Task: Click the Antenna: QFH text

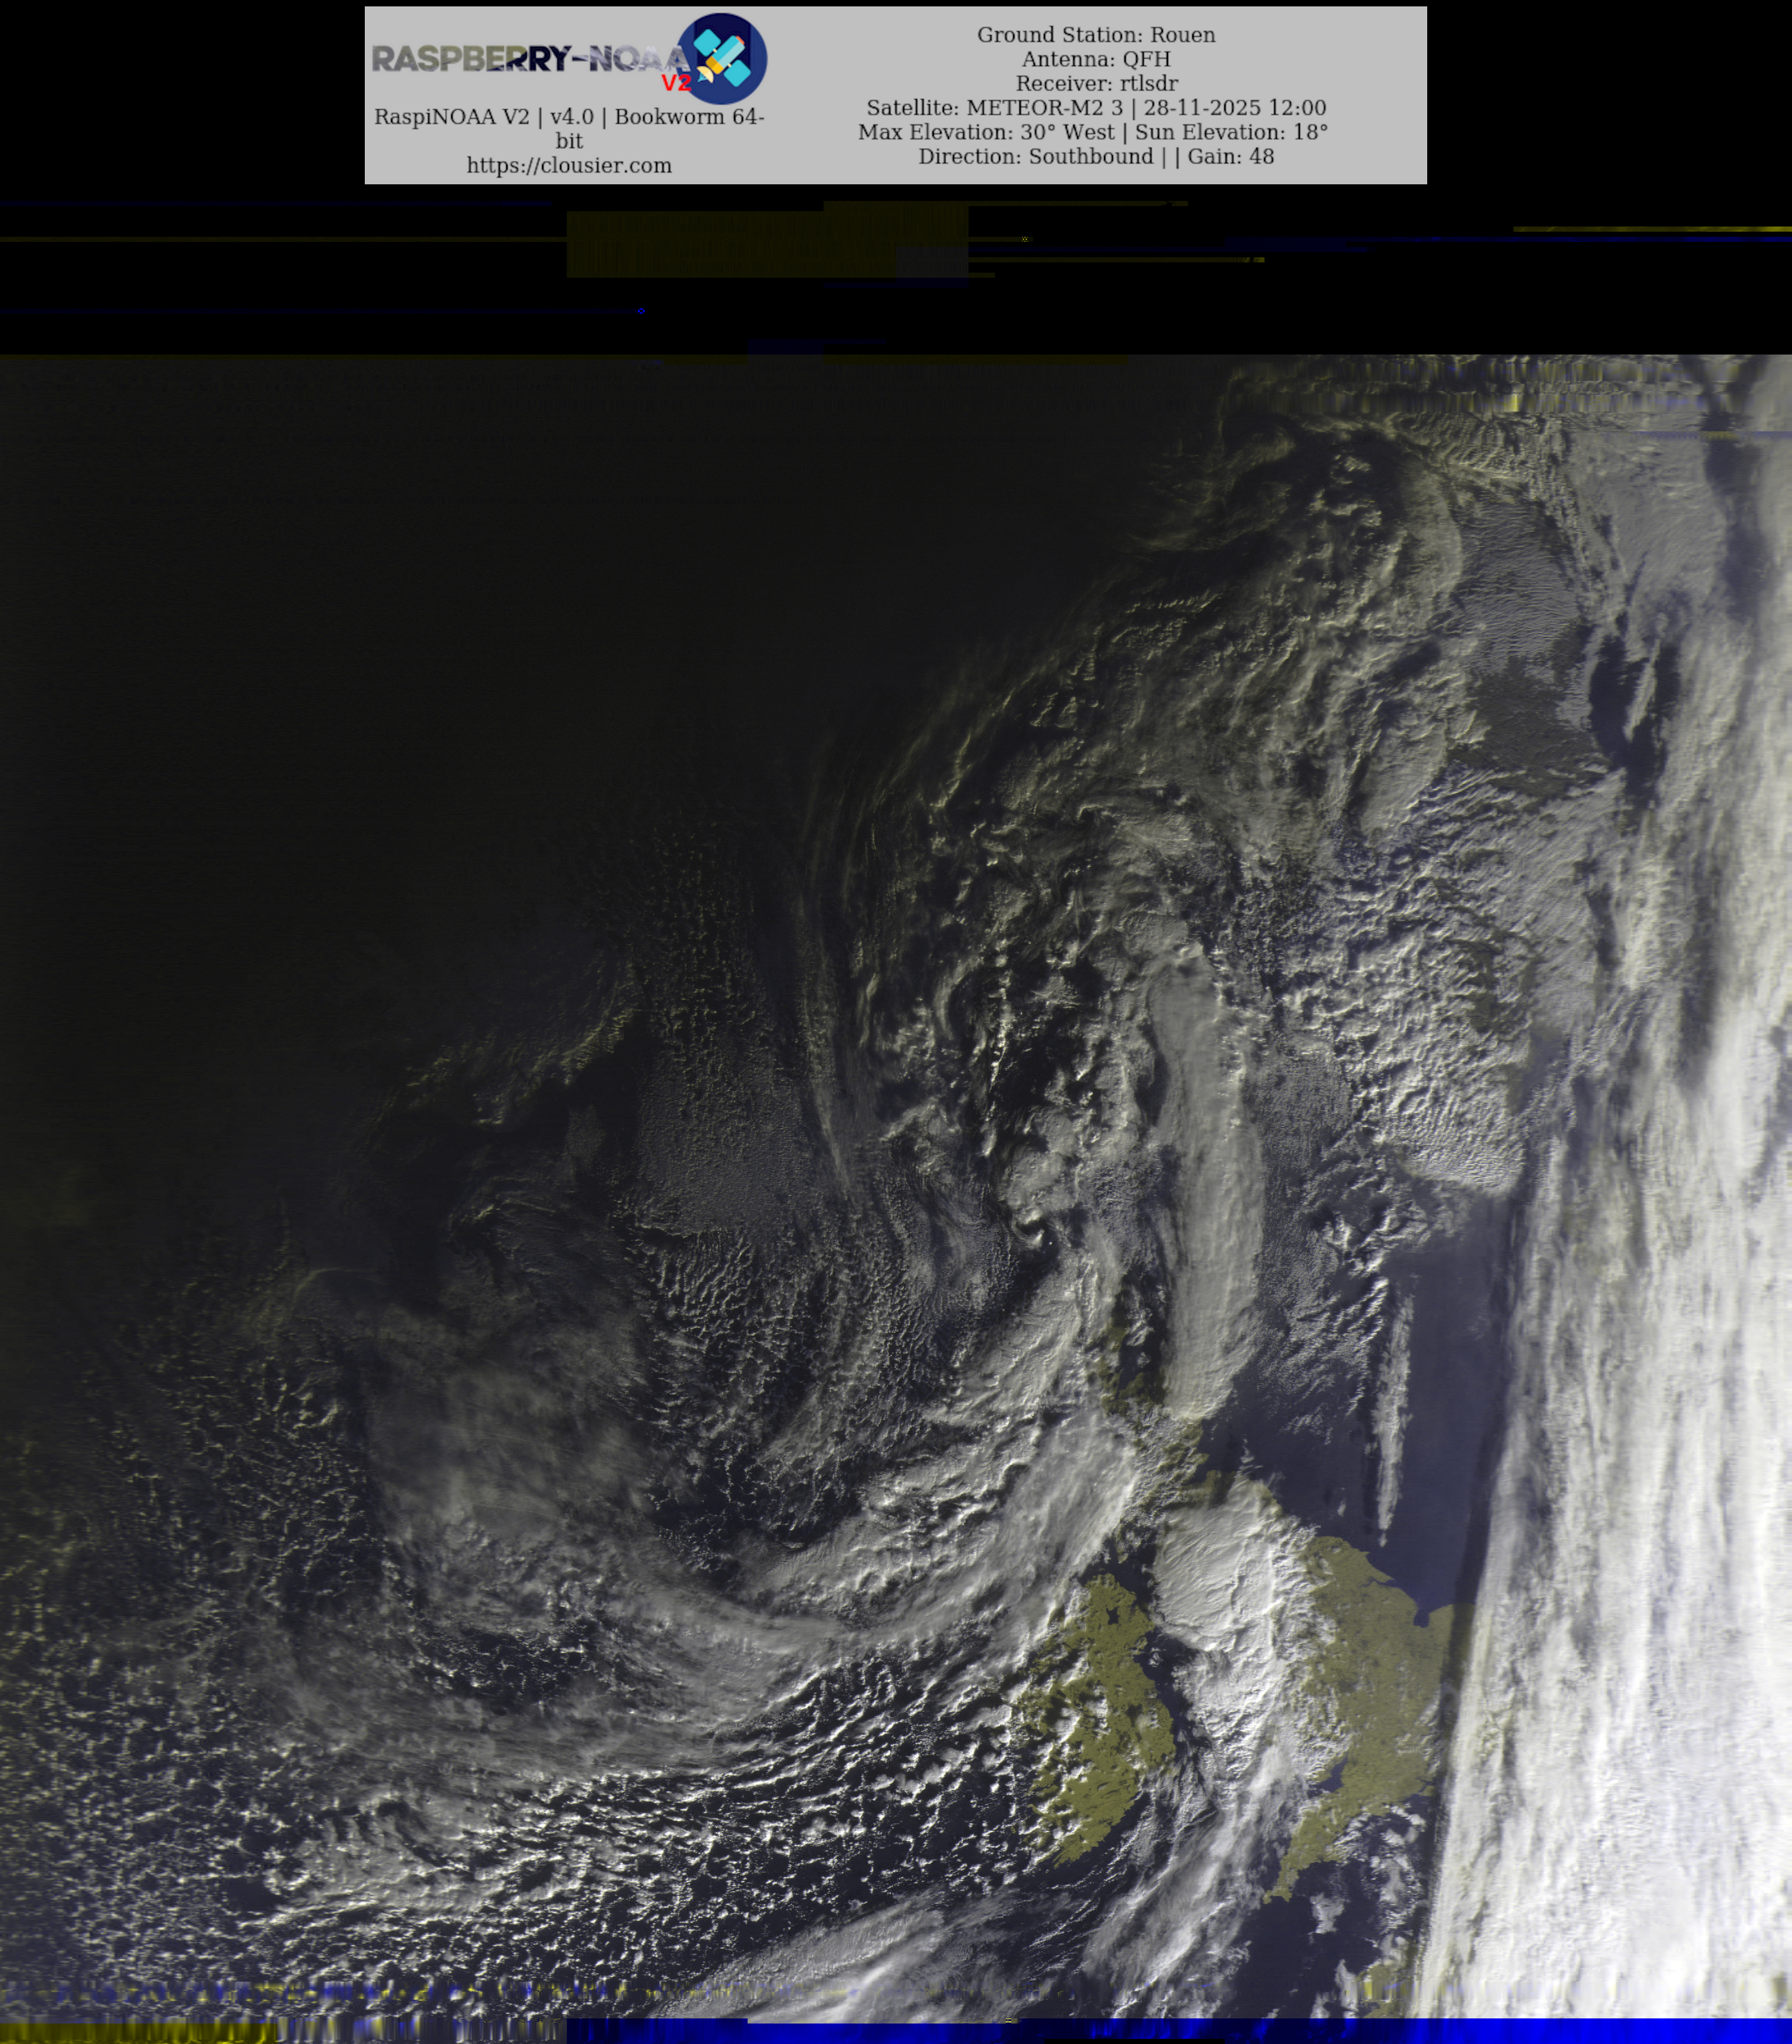Action: [x=1096, y=59]
